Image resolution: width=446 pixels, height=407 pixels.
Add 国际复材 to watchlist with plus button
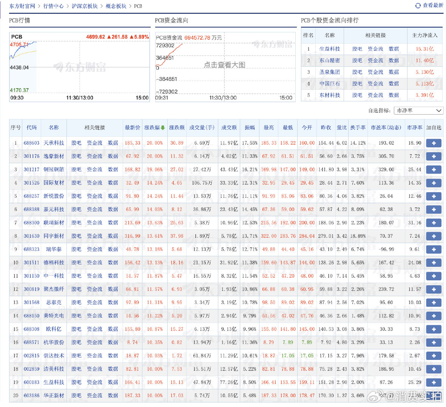(x=434, y=183)
